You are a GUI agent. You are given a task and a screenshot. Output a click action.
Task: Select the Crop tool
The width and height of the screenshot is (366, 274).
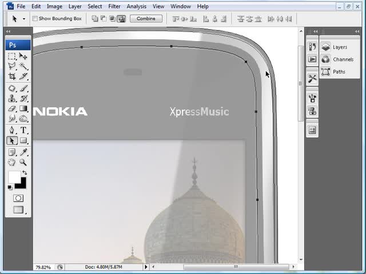point(12,76)
